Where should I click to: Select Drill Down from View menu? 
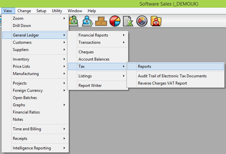tap(35, 26)
